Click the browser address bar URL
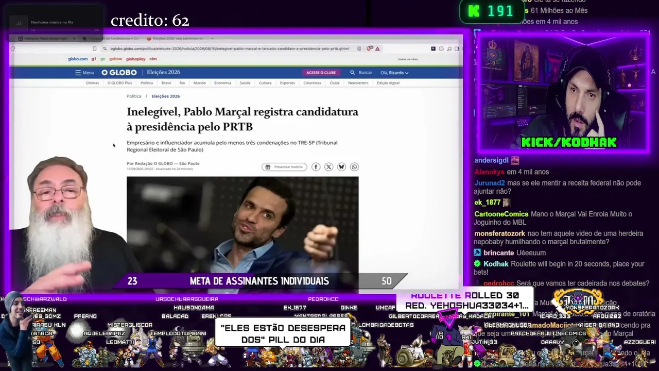Viewport: 659px width, 371px height. [230, 48]
